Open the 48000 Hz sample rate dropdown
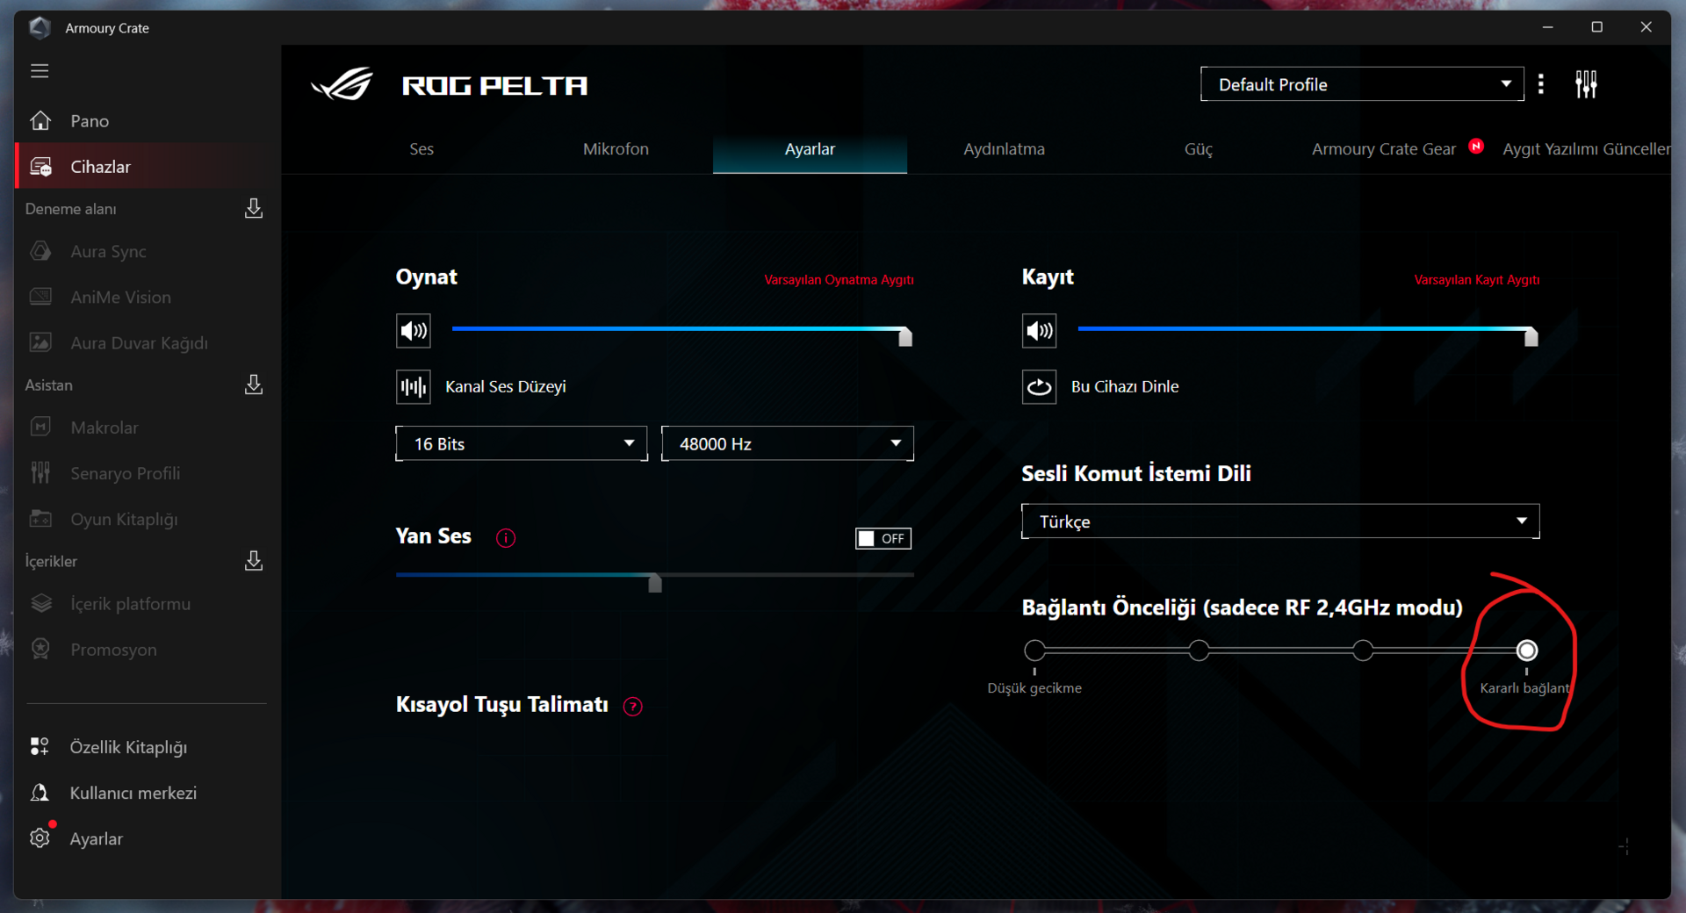The width and height of the screenshot is (1686, 913). coord(788,443)
